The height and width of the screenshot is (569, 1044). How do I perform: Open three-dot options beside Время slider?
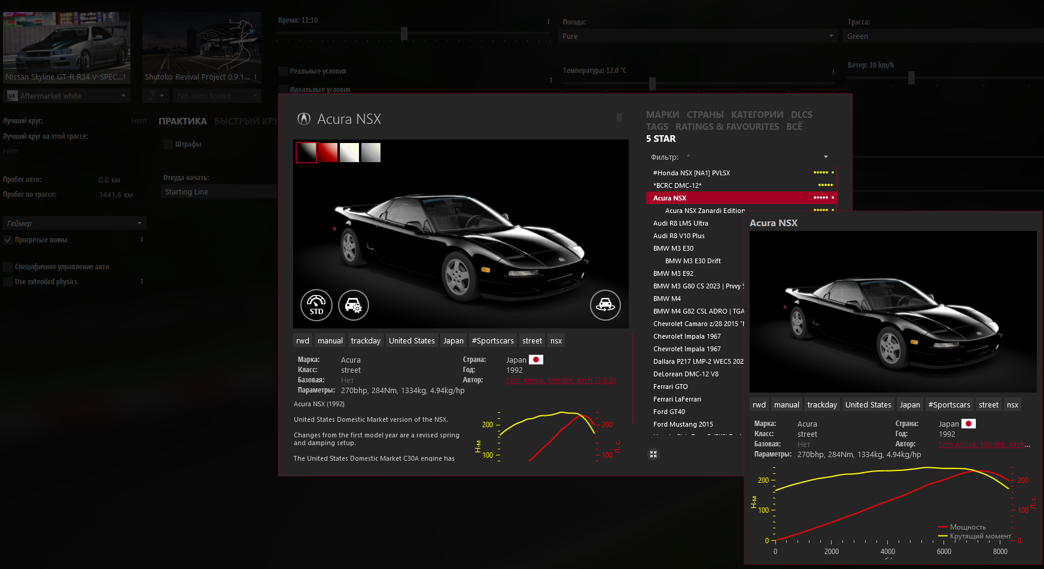(549, 21)
